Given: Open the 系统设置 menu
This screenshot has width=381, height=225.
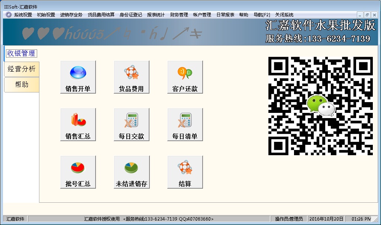Looking at the screenshot, I should click(23, 15).
